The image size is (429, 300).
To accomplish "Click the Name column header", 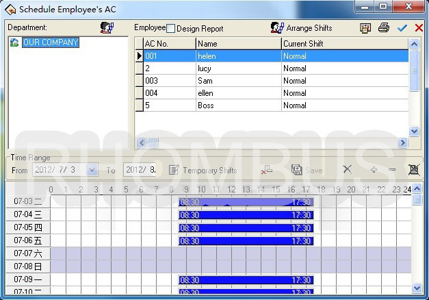I will coord(238,44).
